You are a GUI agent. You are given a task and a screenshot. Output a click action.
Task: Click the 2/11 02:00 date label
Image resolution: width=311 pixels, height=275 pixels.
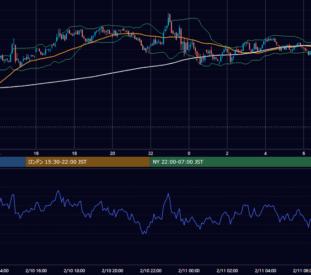[227, 270]
